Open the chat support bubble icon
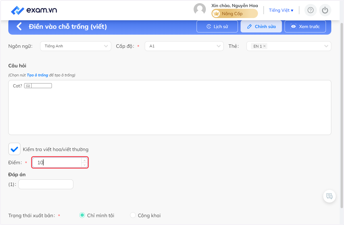Image resolution: width=344 pixels, height=225 pixels. tap(329, 196)
